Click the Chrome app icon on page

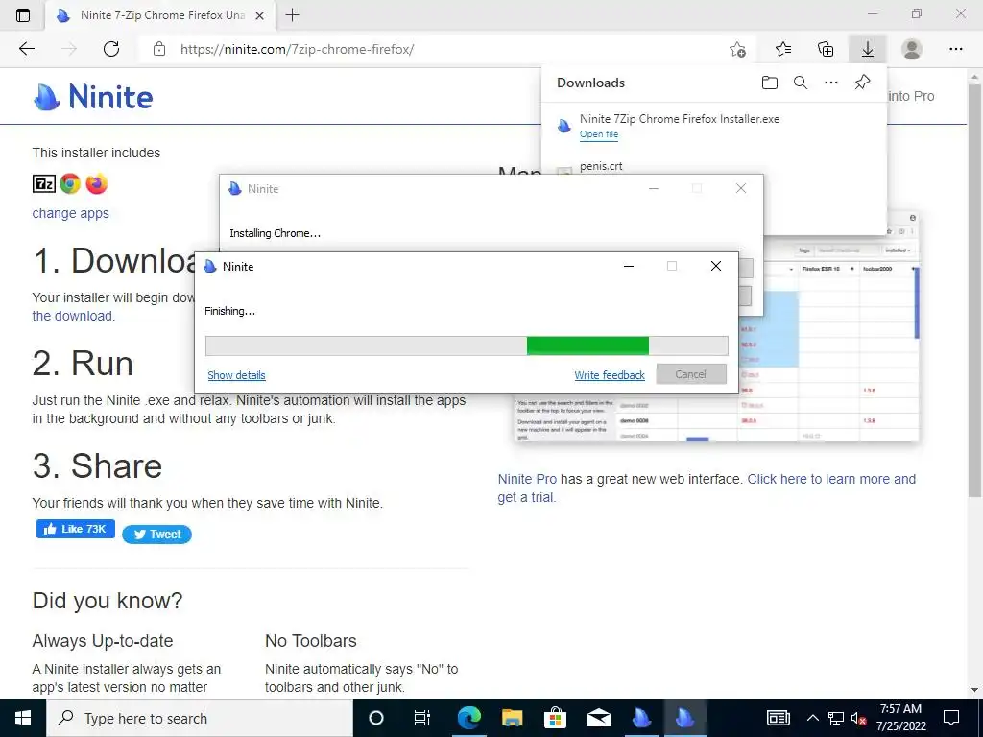coord(70,183)
